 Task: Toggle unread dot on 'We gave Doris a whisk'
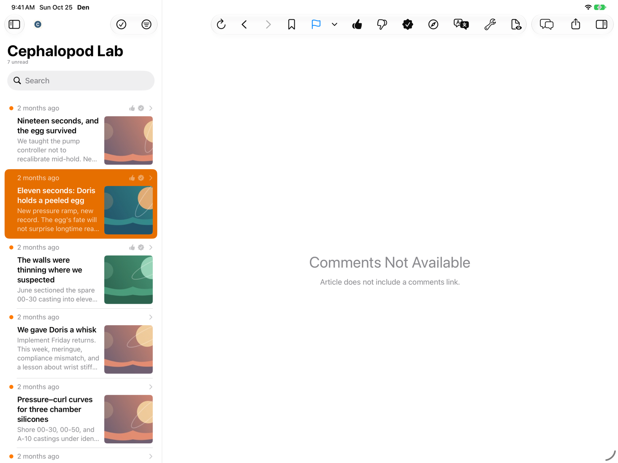(x=11, y=317)
